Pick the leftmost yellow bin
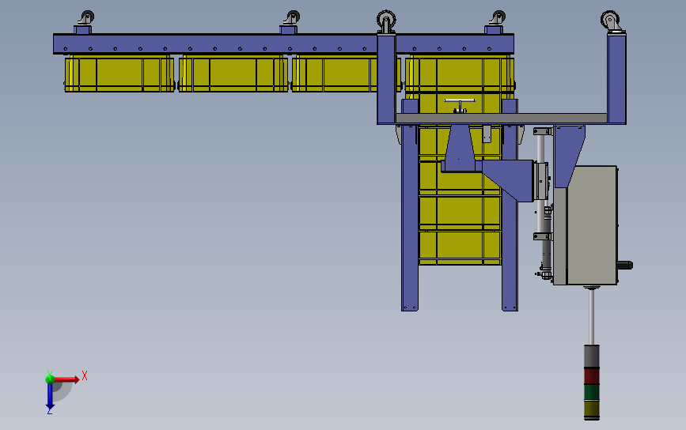This screenshot has width=686, height=430. 119,74
